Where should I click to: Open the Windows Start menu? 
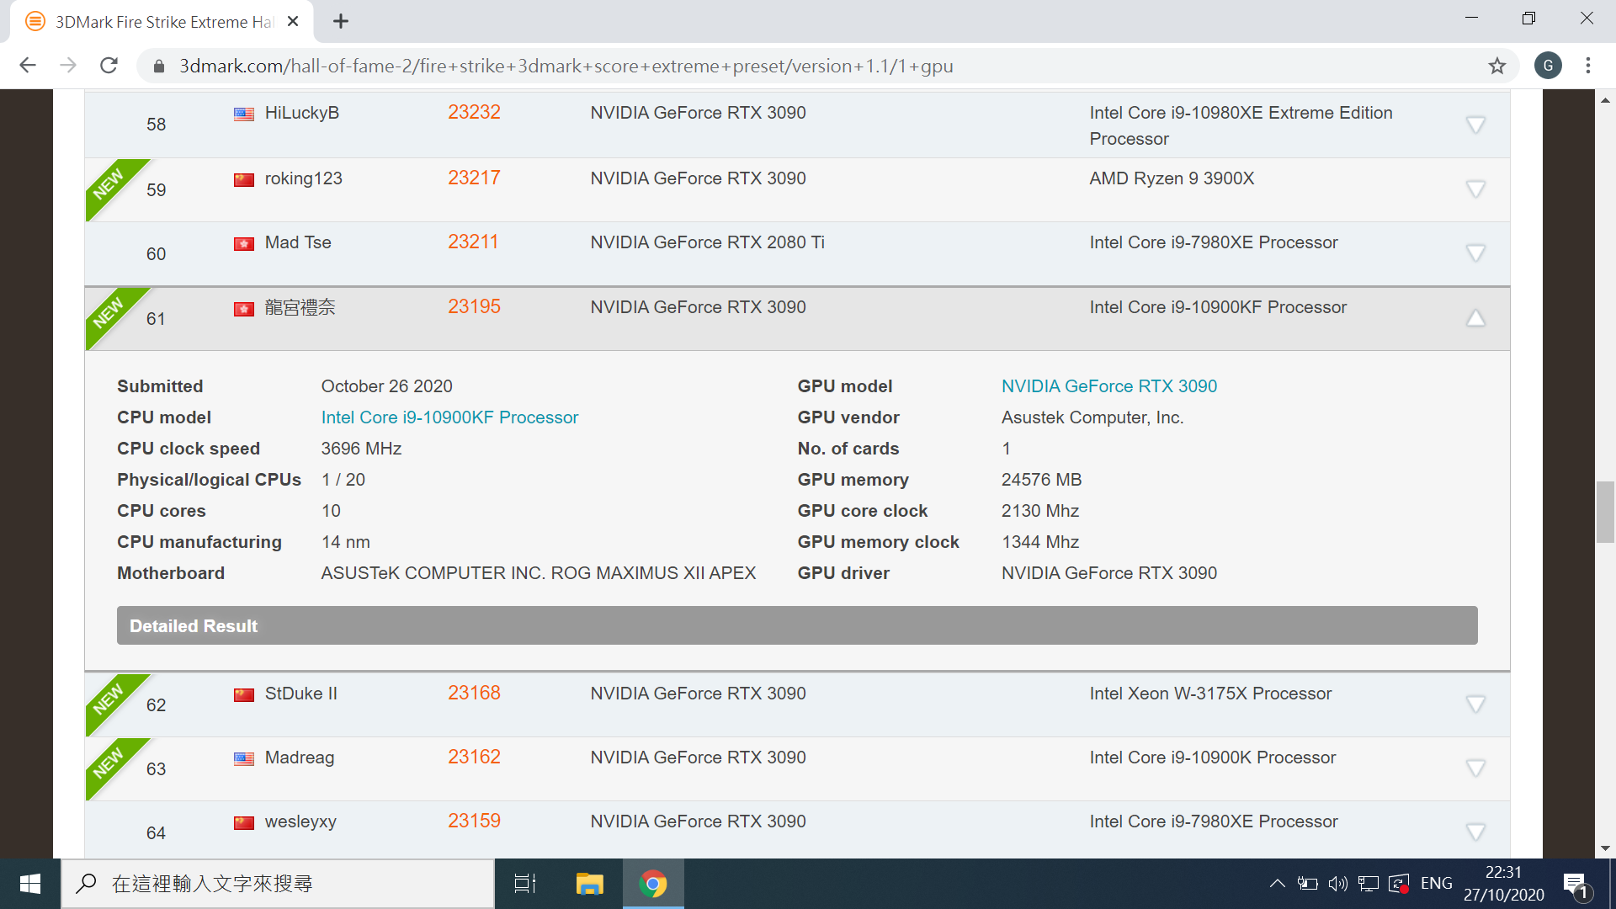[30, 884]
